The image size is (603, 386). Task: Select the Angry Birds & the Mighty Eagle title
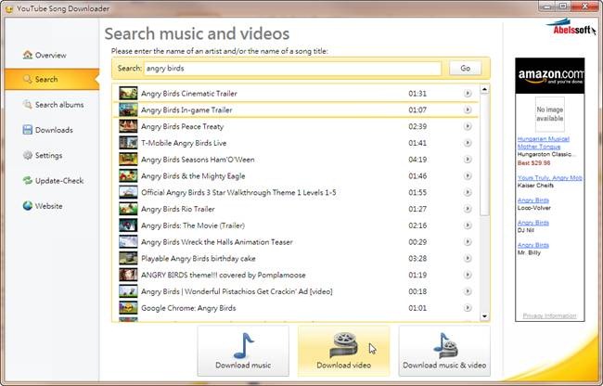click(193, 176)
